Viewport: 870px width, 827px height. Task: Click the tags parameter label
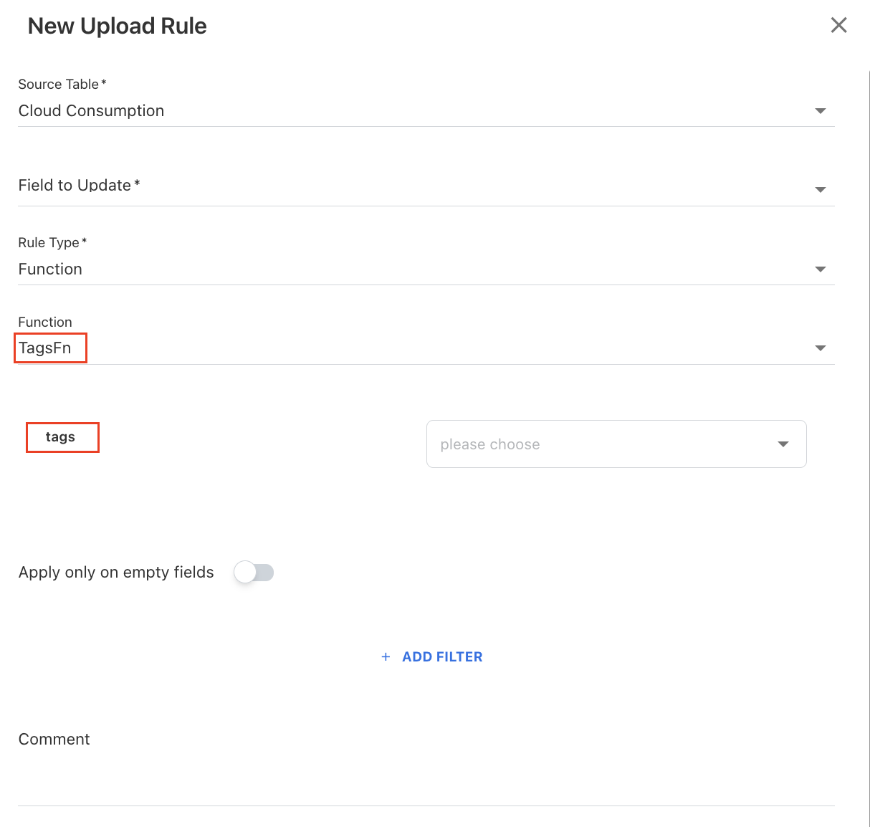(x=60, y=437)
